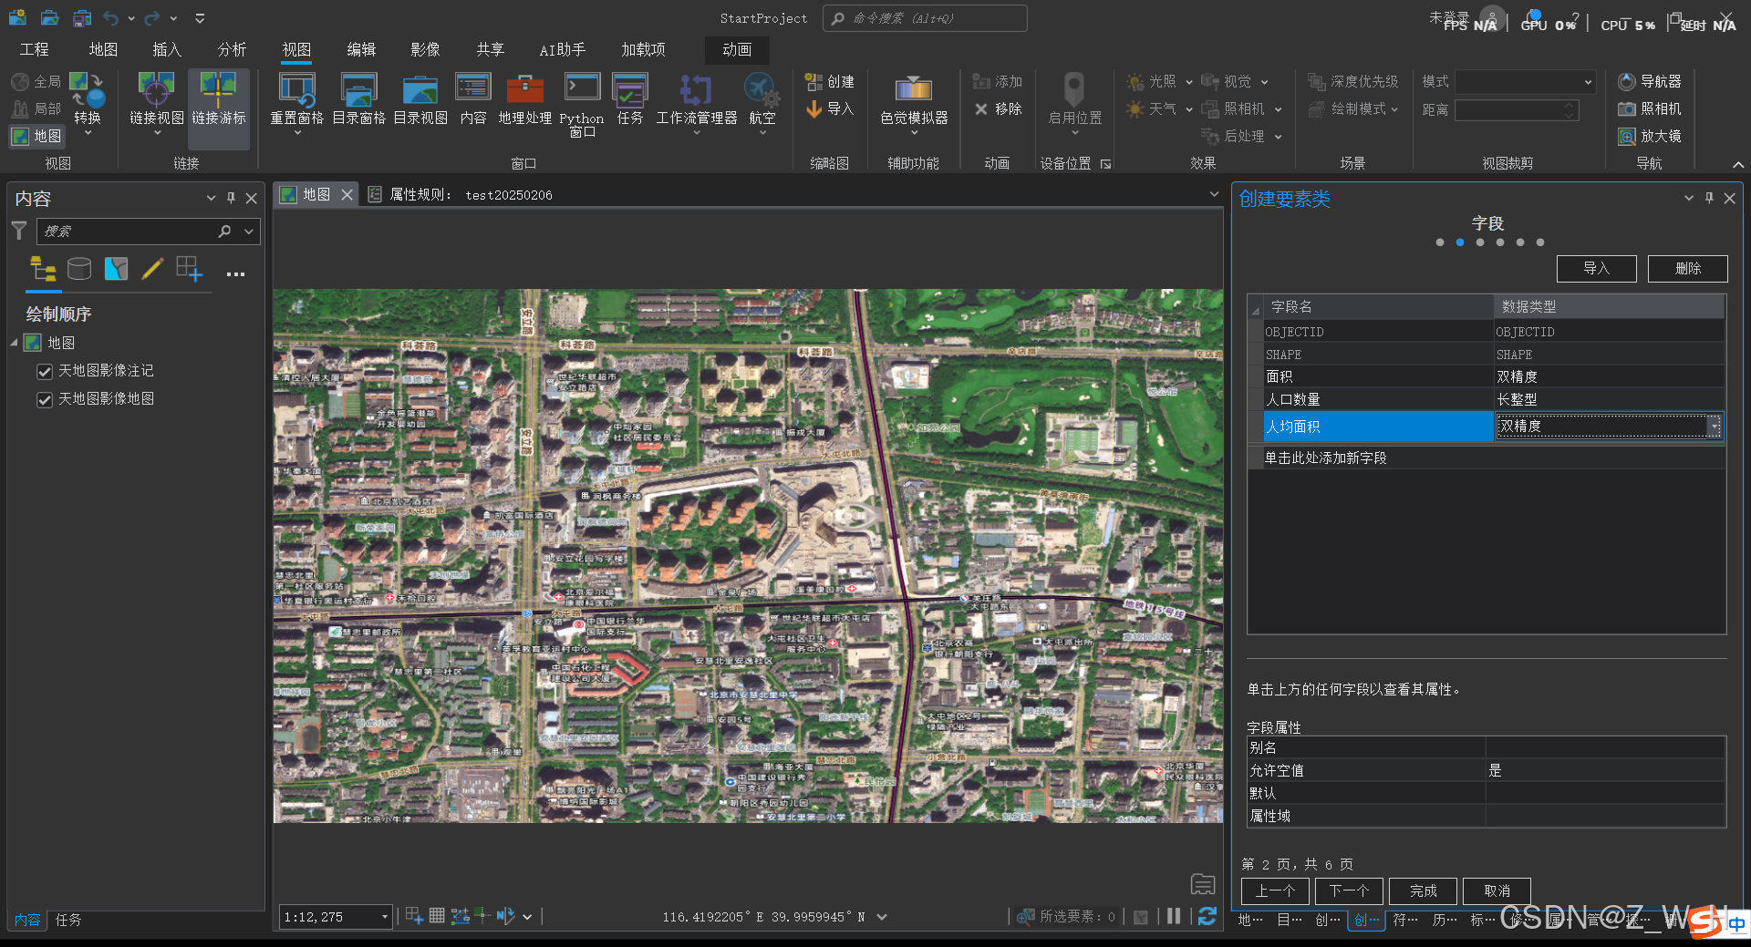Pause map drawing in the status bar

(1174, 917)
